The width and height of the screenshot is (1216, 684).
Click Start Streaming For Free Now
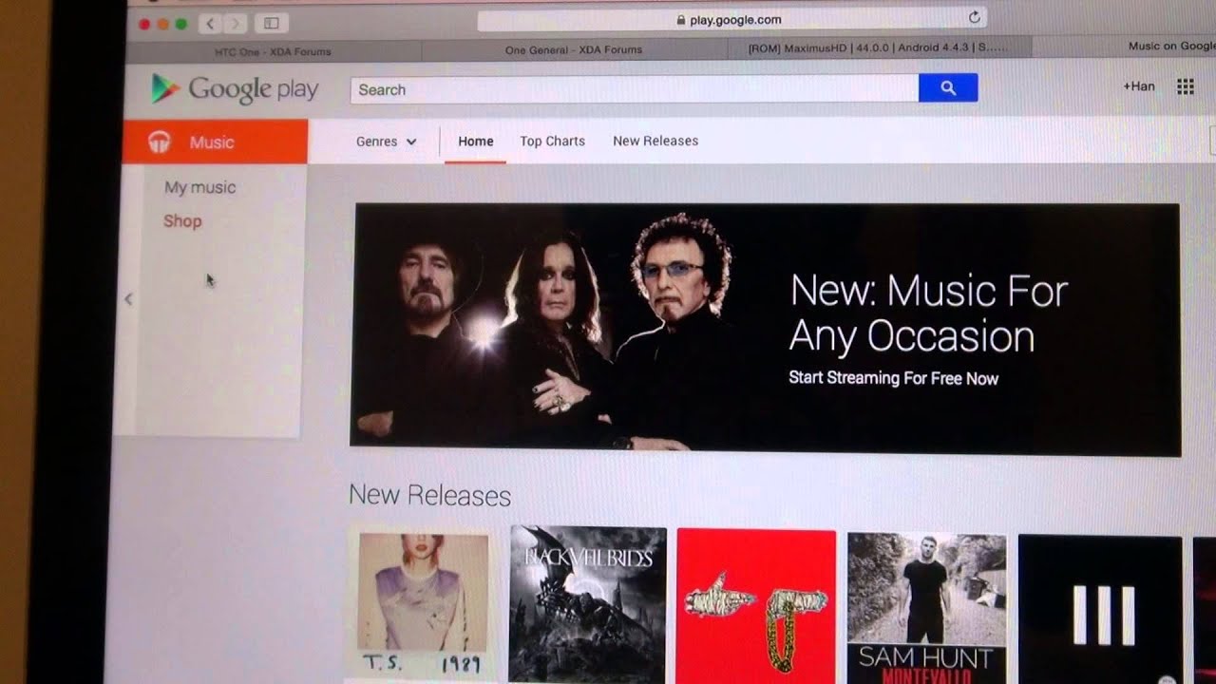(893, 378)
